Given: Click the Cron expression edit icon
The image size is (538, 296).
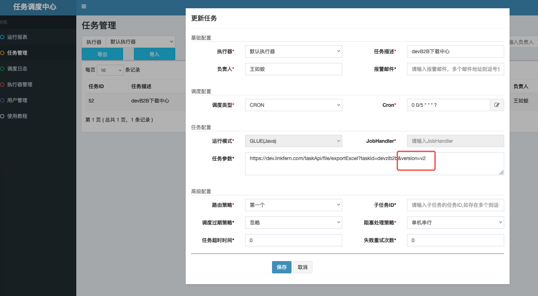Looking at the screenshot, I should [497, 105].
